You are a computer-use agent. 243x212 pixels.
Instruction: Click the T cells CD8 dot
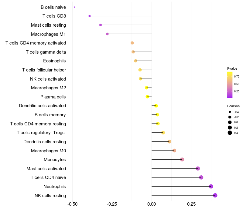pos(89,16)
